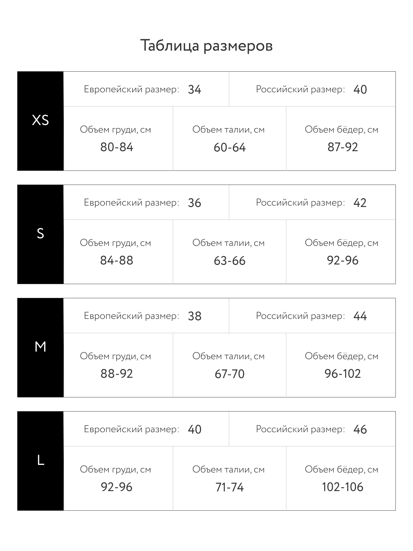Select S hips measurement 92-96
Image resolution: width=413 pixels, height=551 pixels.
click(343, 261)
